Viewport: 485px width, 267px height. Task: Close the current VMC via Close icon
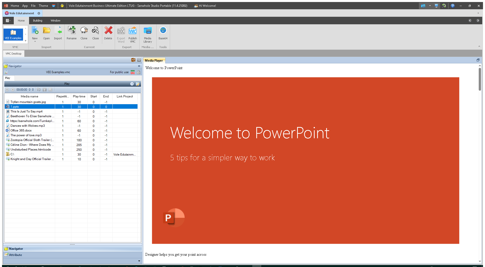click(x=95, y=31)
